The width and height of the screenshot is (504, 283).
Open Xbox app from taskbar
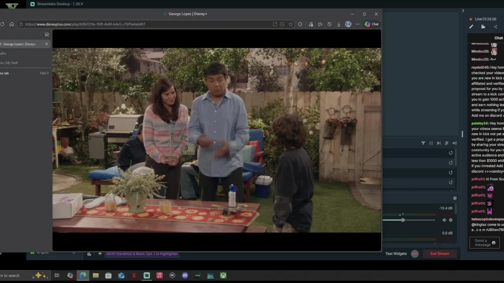pos(223,276)
